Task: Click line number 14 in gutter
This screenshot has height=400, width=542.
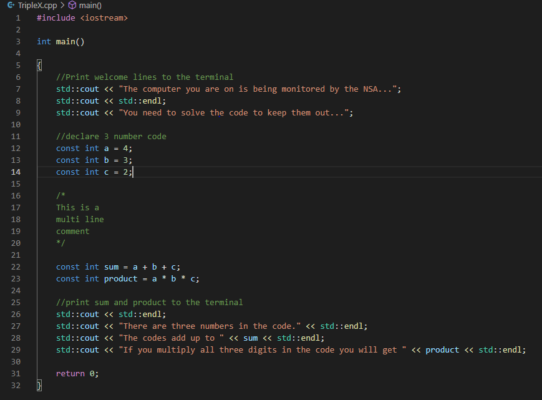Action: pos(16,172)
